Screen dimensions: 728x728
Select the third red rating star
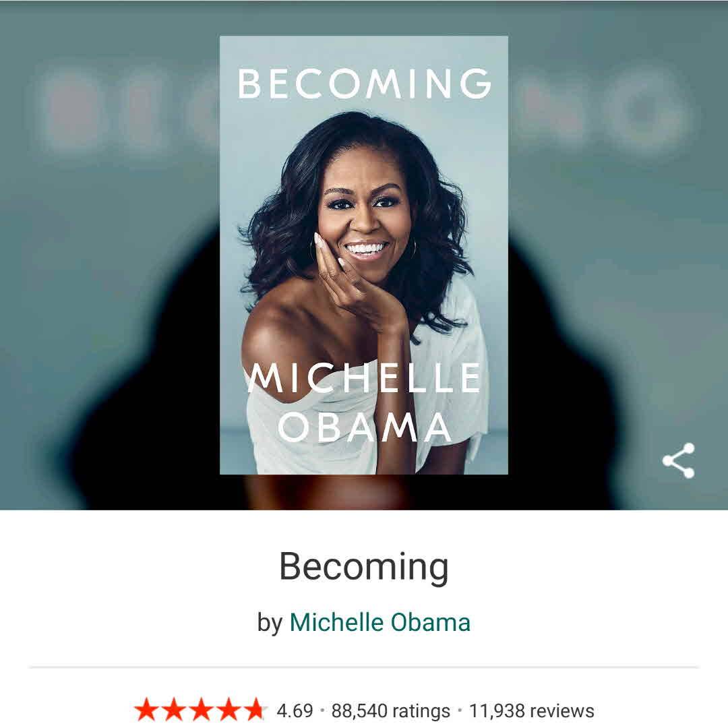pos(201,710)
